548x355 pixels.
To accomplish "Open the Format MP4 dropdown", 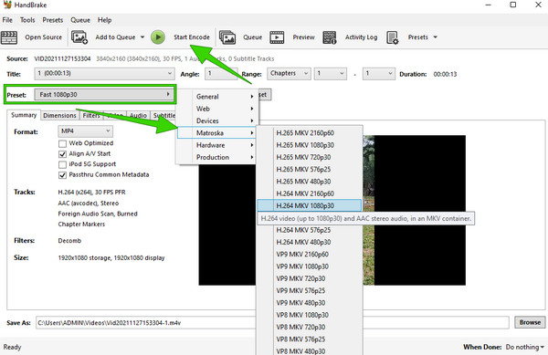I will click(85, 131).
